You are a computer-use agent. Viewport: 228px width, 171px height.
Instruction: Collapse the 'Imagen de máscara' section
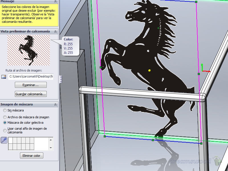point(55,104)
